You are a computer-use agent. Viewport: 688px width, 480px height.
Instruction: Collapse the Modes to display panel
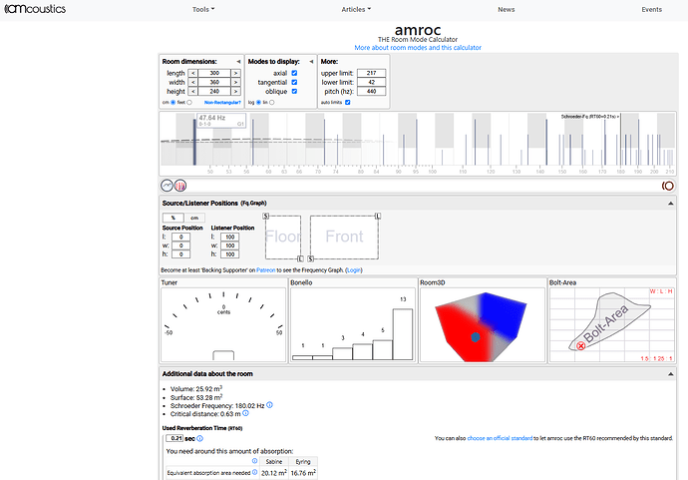click(x=311, y=62)
